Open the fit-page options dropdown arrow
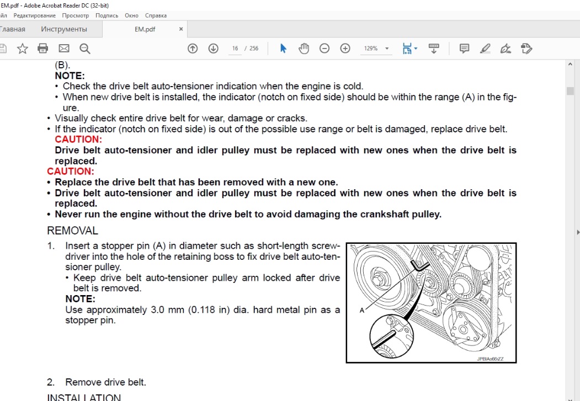The height and width of the screenshot is (401, 580). coord(416,49)
